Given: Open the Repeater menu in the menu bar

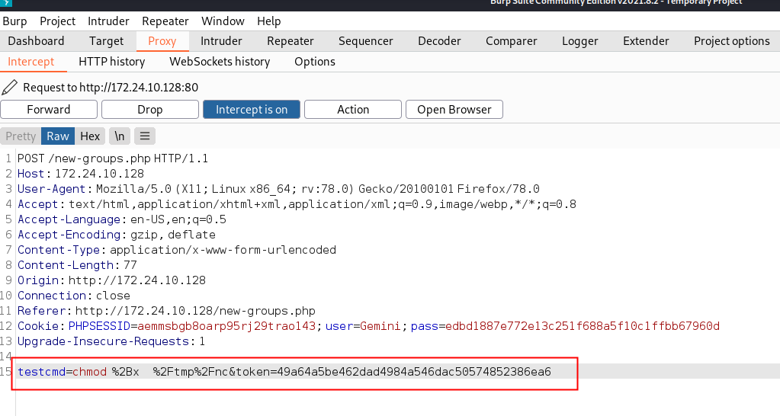Looking at the screenshot, I should pos(165,21).
